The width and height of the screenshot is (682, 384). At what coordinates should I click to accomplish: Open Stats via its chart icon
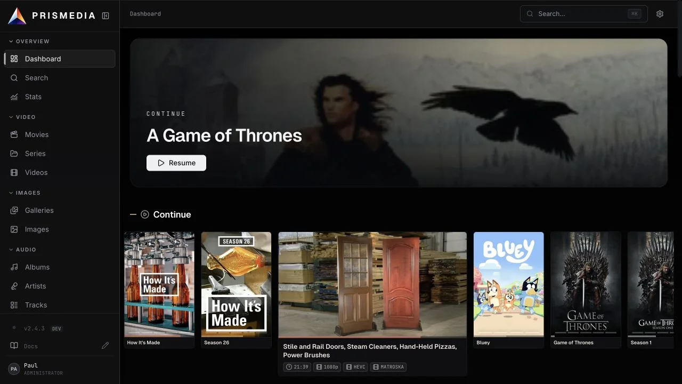tap(14, 97)
